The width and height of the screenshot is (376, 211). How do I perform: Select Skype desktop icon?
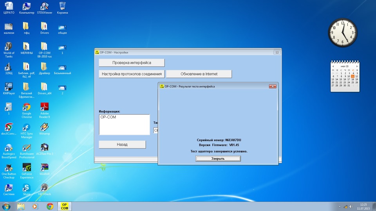click(27, 190)
